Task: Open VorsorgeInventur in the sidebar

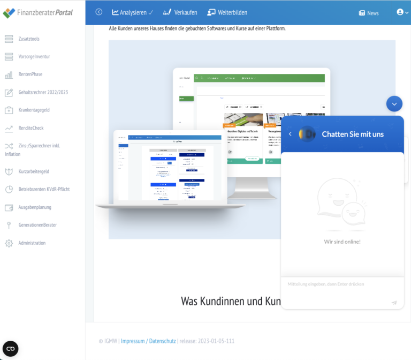Action: coord(34,57)
